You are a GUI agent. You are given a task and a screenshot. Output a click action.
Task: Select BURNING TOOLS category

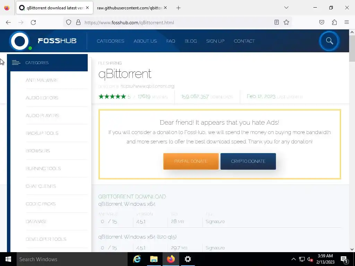tap(43, 169)
